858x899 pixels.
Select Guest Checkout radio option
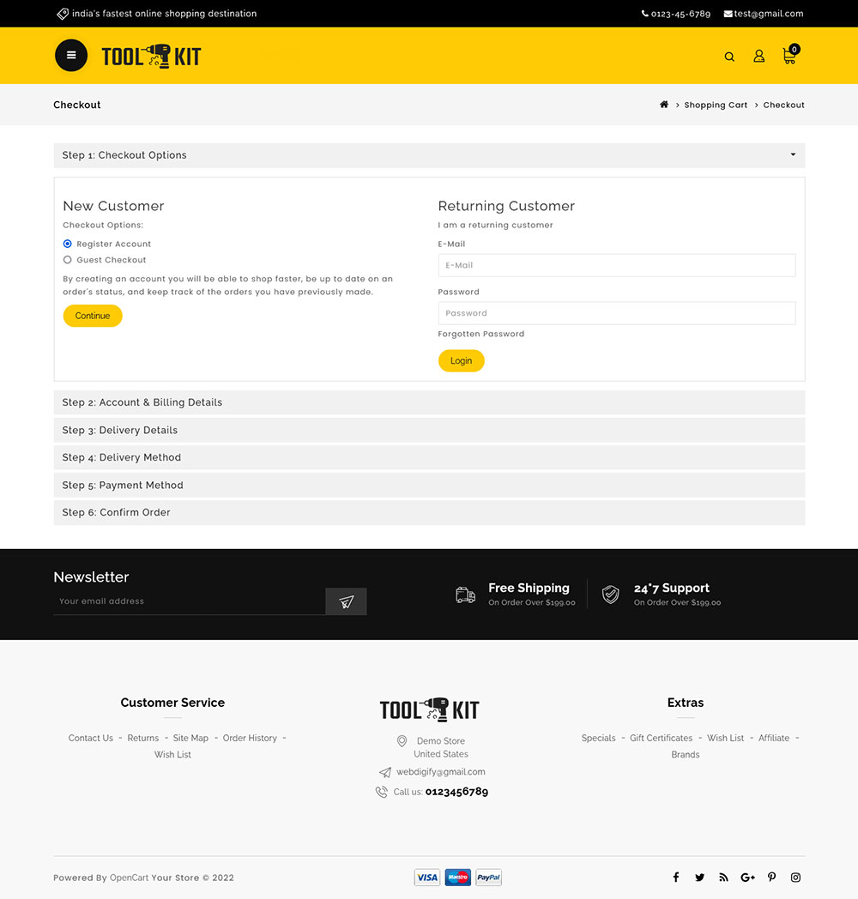(68, 260)
